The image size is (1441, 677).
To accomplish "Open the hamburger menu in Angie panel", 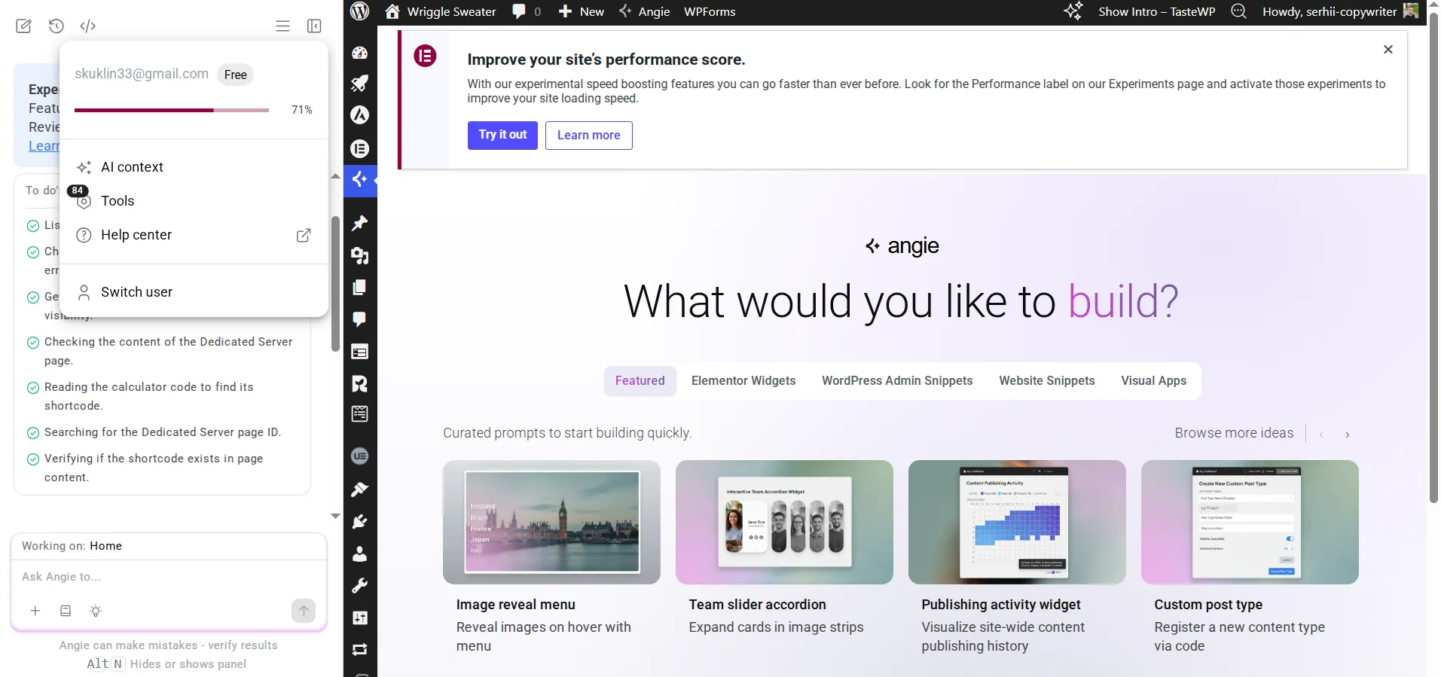I will (283, 26).
